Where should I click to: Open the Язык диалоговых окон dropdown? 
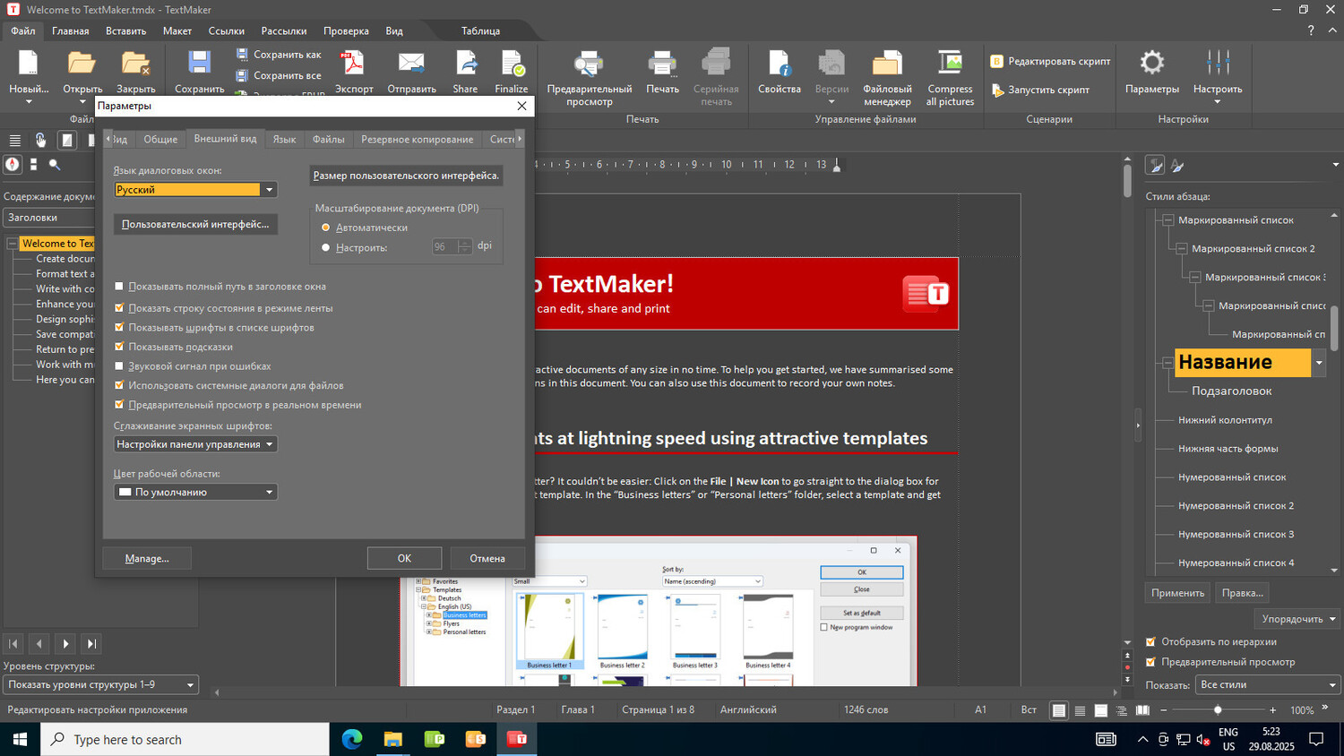195,190
